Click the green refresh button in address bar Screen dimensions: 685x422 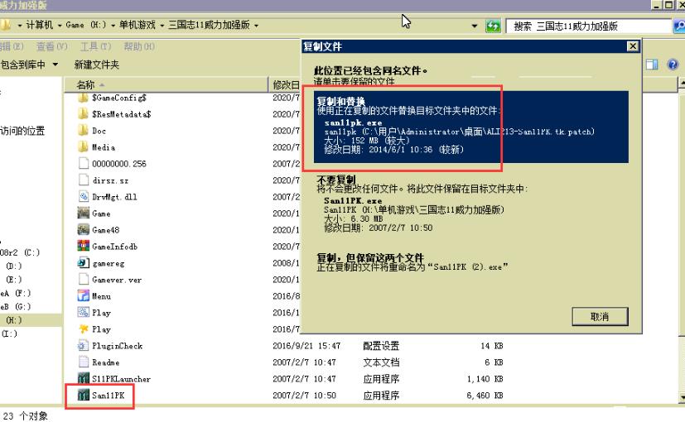pos(493,26)
